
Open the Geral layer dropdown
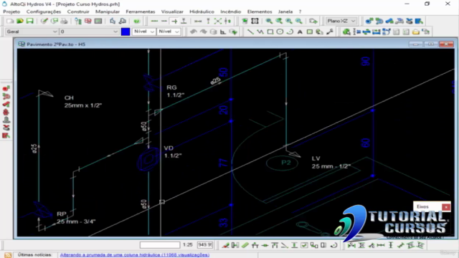tap(32, 32)
